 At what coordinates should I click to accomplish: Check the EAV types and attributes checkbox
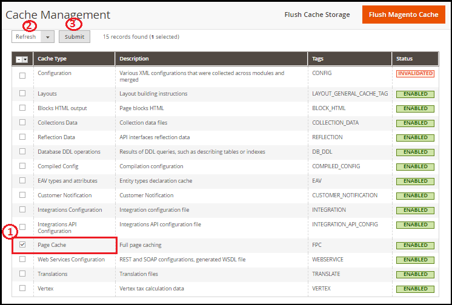[22, 180]
